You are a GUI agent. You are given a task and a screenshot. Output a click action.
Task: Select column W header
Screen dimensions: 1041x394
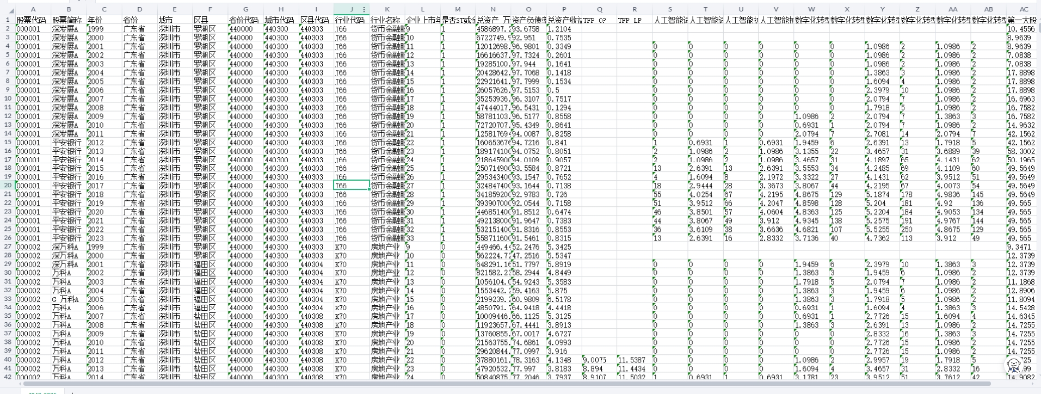811,9
